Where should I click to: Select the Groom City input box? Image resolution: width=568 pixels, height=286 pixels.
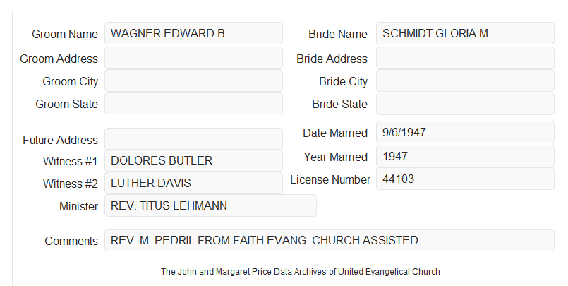click(x=193, y=81)
